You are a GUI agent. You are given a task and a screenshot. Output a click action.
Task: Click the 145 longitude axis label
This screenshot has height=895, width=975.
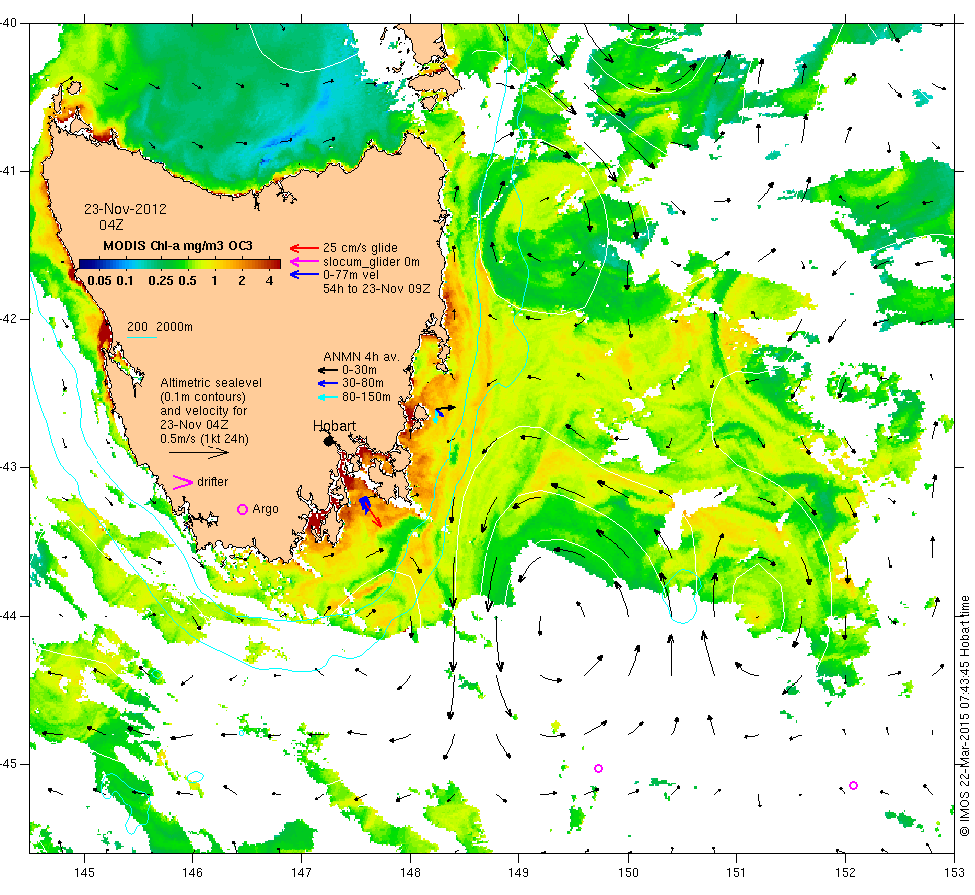[84, 873]
